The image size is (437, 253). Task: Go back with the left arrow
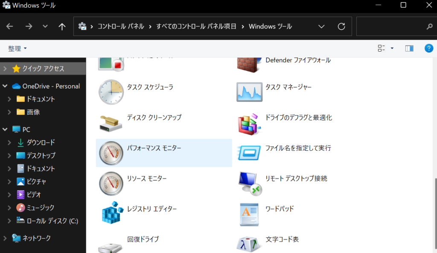[x=10, y=26]
